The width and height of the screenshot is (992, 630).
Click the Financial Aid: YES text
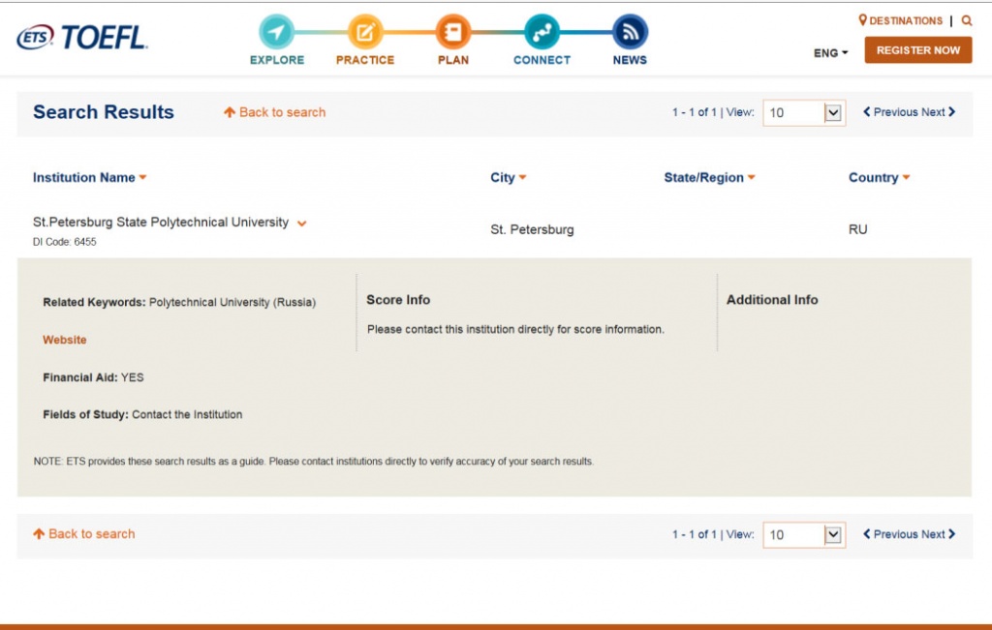[x=93, y=377]
